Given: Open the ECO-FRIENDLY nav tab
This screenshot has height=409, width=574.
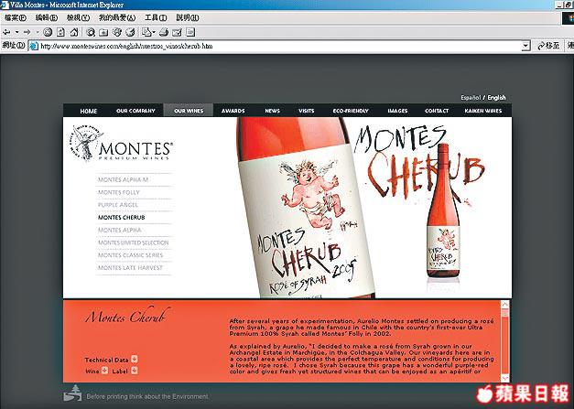Looking at the screenshot, I should tap(351, 111).
